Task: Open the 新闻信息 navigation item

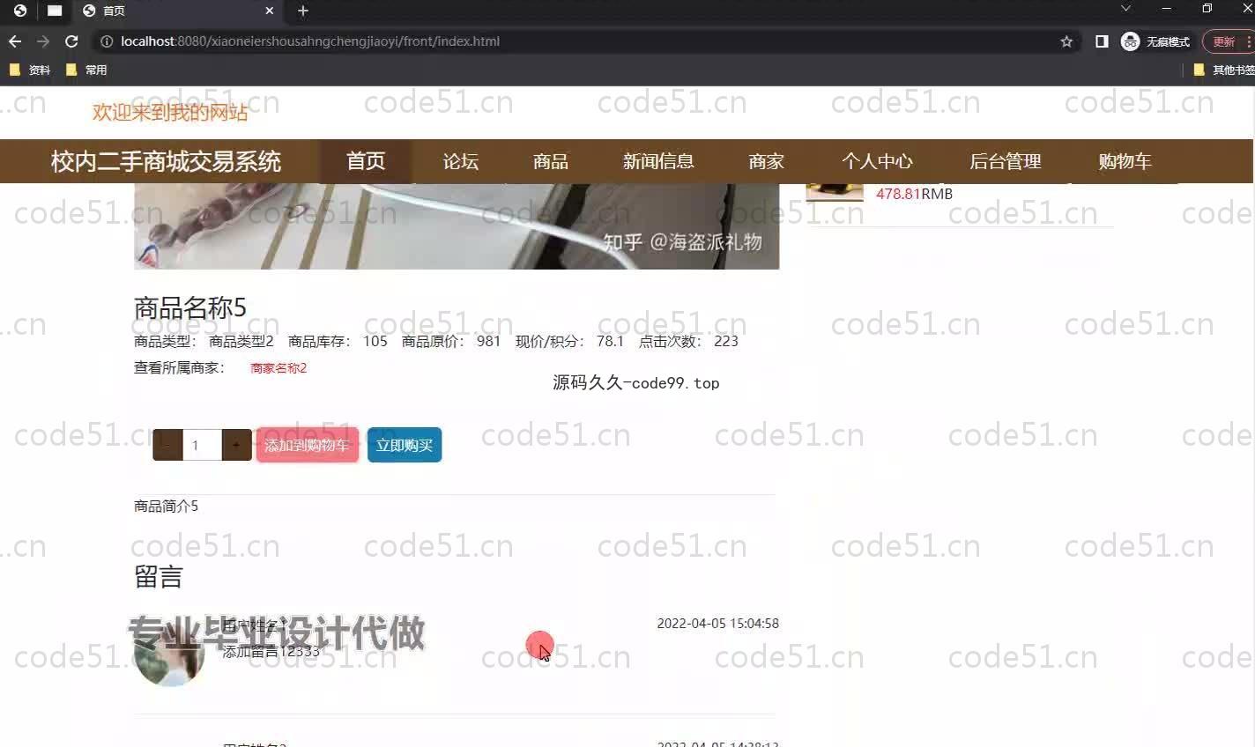Action: (658, 161)
